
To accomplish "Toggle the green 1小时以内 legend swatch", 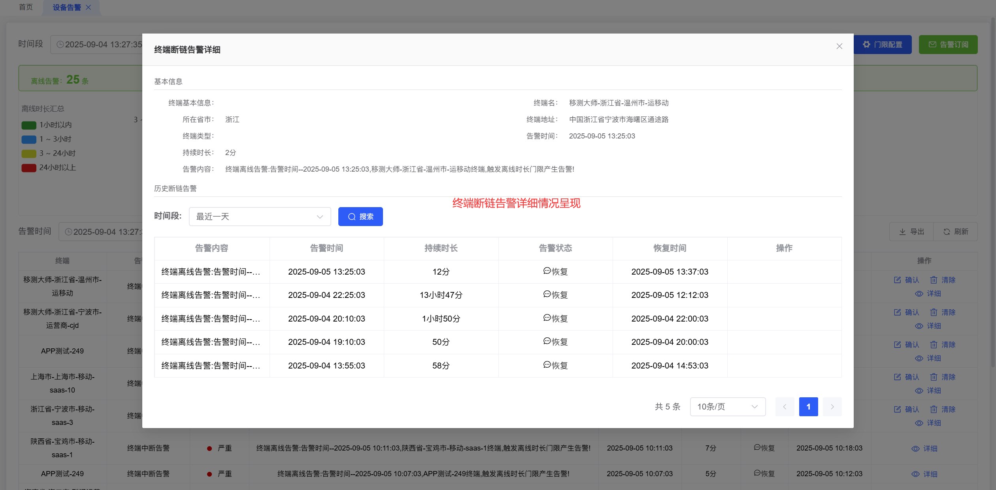I will (29, 125).
